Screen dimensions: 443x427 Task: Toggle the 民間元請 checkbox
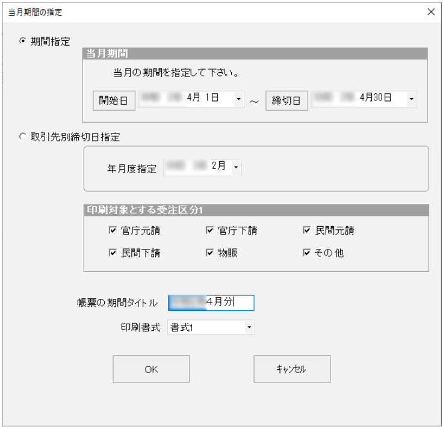point(306,230)
